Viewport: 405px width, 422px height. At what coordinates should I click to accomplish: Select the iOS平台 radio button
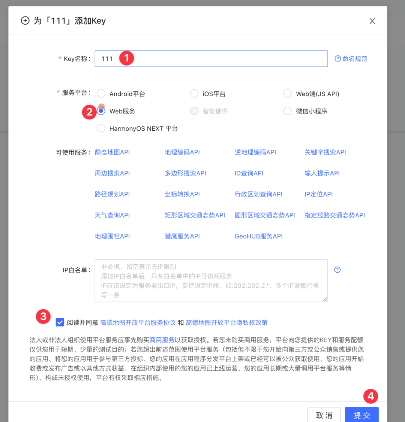[x=194, y=94]
